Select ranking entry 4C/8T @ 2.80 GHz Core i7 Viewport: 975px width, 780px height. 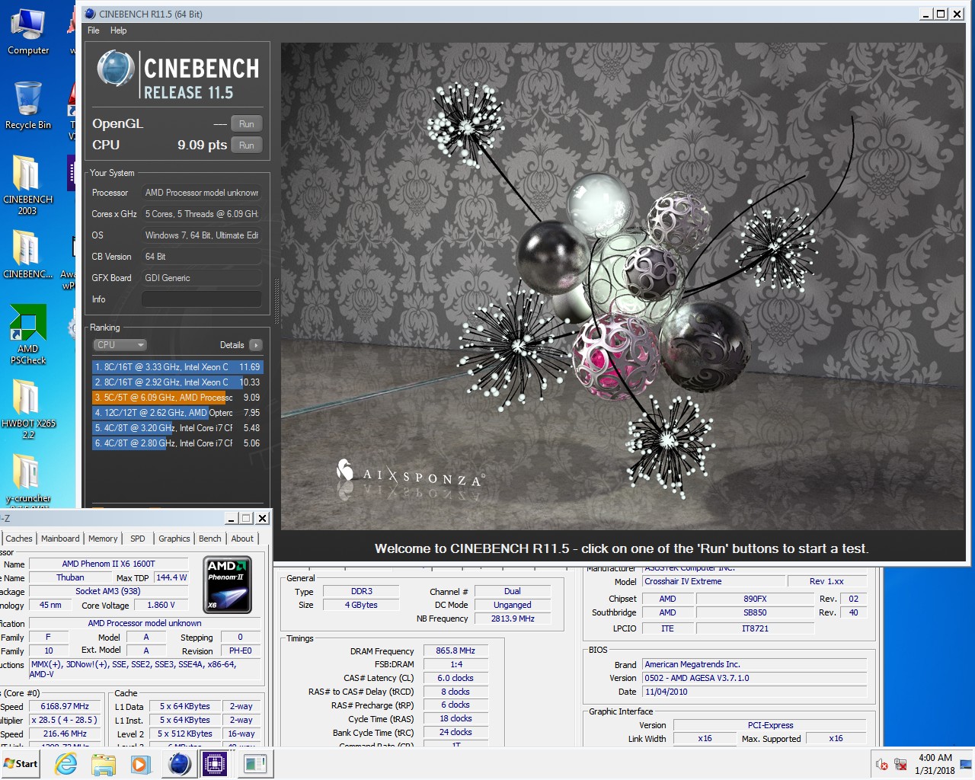point(177,443)
